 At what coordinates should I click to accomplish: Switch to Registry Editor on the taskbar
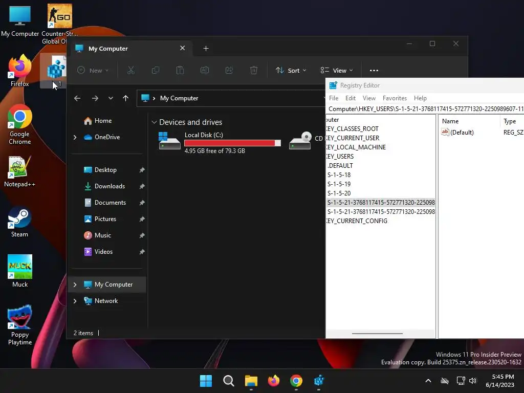pyautogui.click(x=319, y=381)
